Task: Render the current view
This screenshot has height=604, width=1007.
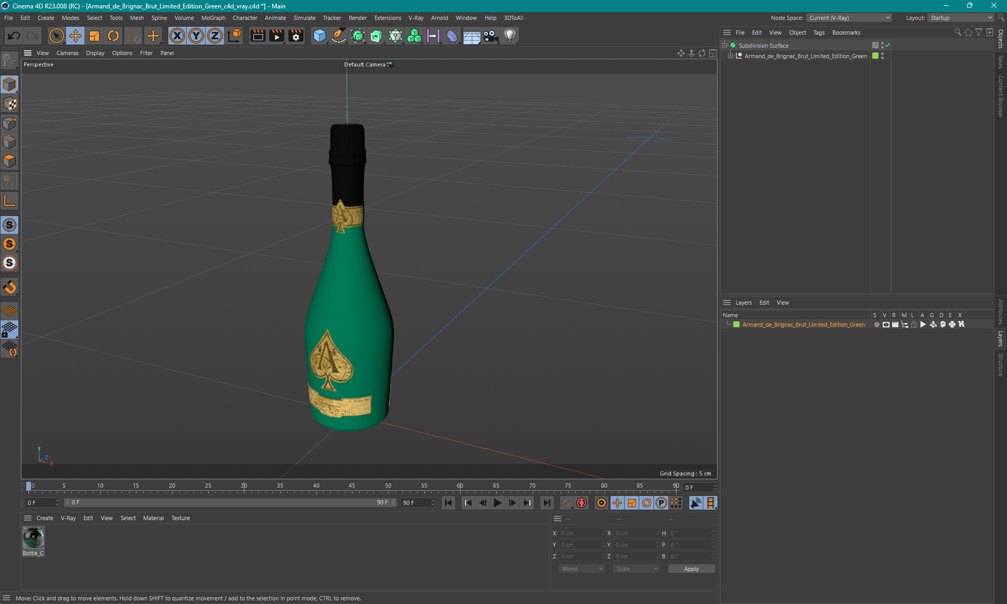Action: tap(258, 36)
